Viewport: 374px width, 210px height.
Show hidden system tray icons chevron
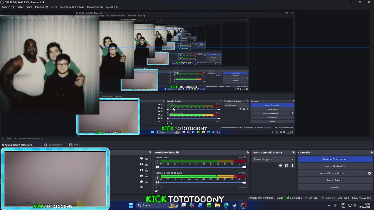click(329, 205)
